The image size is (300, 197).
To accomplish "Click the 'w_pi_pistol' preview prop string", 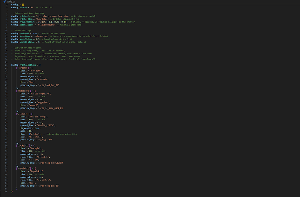I will [46, 140].
